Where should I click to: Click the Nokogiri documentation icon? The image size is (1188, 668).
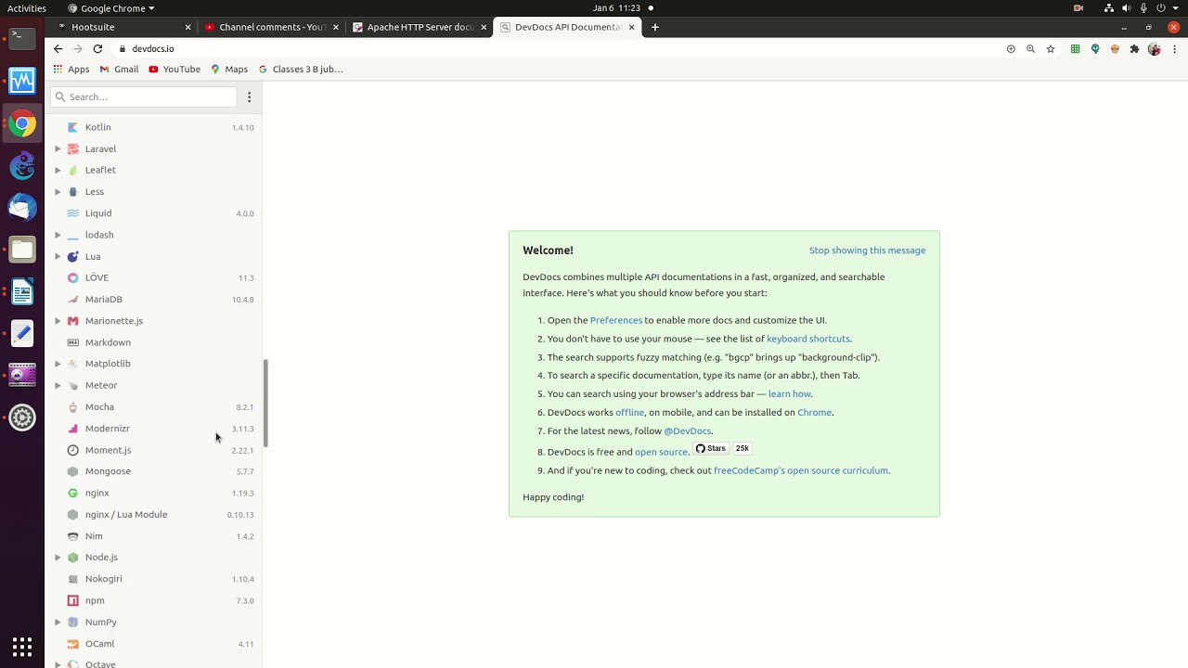click(x=73, y=579)
